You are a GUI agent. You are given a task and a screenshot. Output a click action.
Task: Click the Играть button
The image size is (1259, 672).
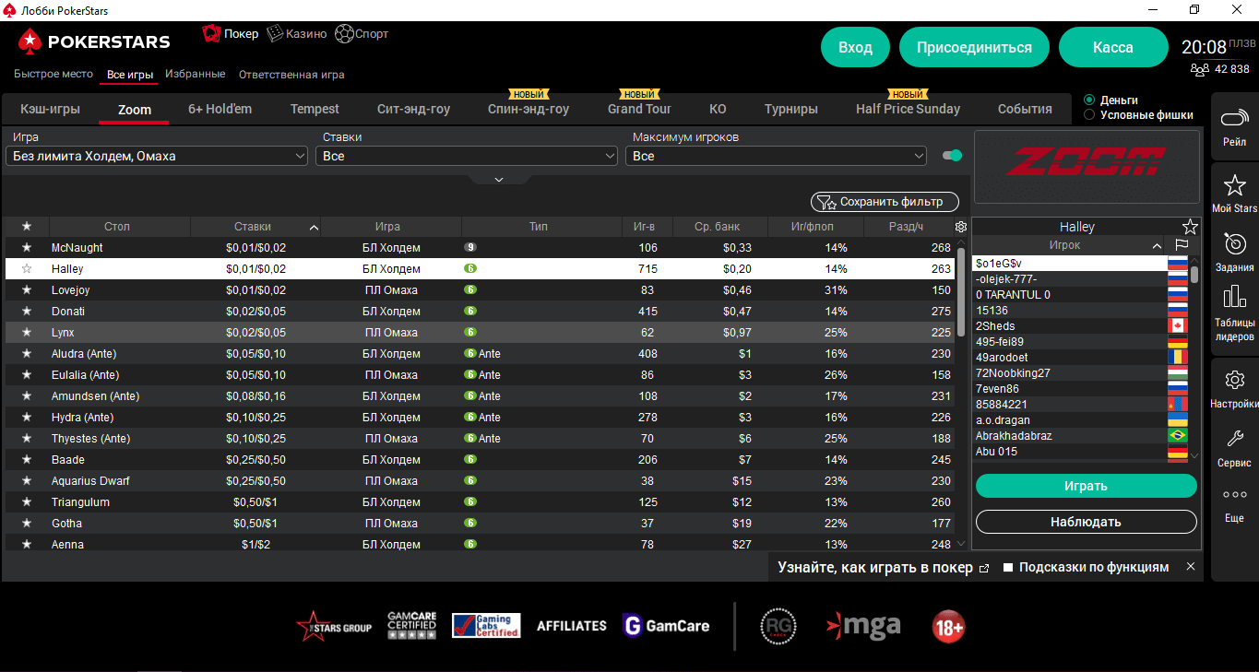point(1086,486)
